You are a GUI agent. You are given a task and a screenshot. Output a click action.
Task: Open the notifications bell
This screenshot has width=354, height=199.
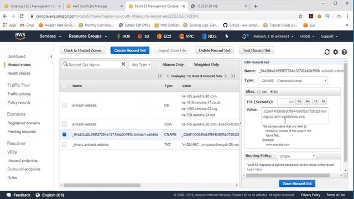coord(244,36)
